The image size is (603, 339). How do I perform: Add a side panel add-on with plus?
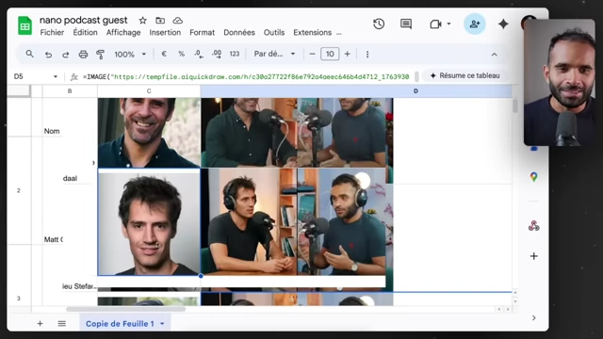point(534,256)
